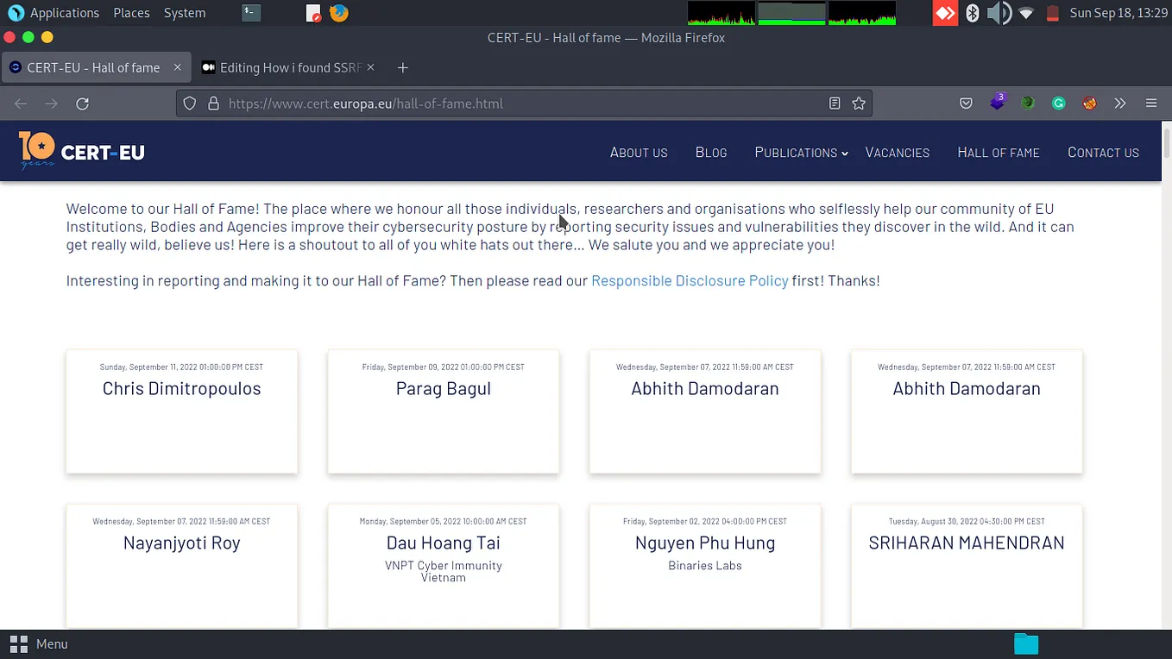
Task: Click the CERT-EU logo in the header
Action: point(81,150)
